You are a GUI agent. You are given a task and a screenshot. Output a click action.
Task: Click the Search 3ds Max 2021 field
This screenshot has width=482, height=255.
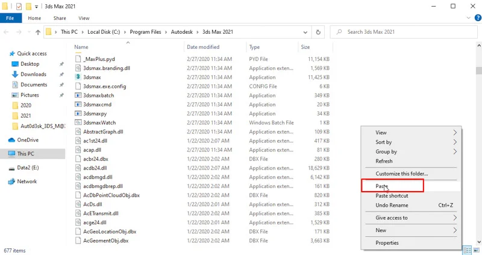click(x=404, y=32)
